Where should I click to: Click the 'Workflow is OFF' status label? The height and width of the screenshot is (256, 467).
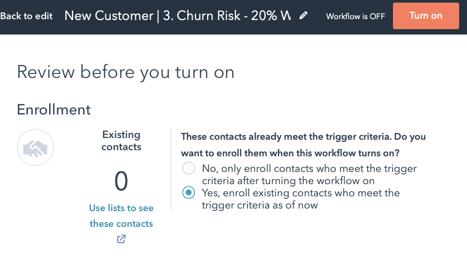point(355,17)
